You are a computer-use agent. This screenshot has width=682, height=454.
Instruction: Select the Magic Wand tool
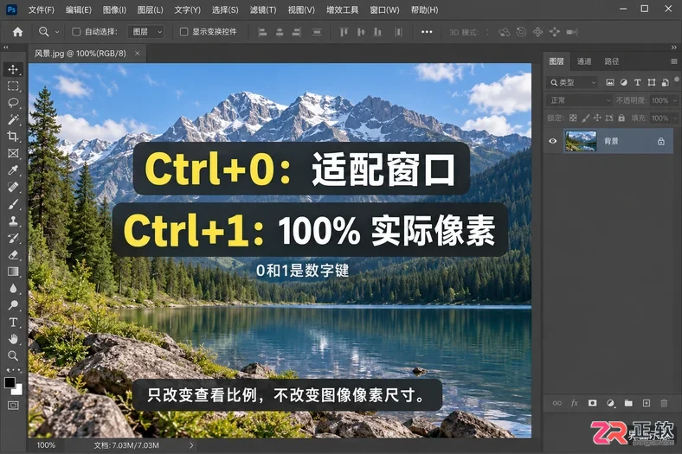13,119
